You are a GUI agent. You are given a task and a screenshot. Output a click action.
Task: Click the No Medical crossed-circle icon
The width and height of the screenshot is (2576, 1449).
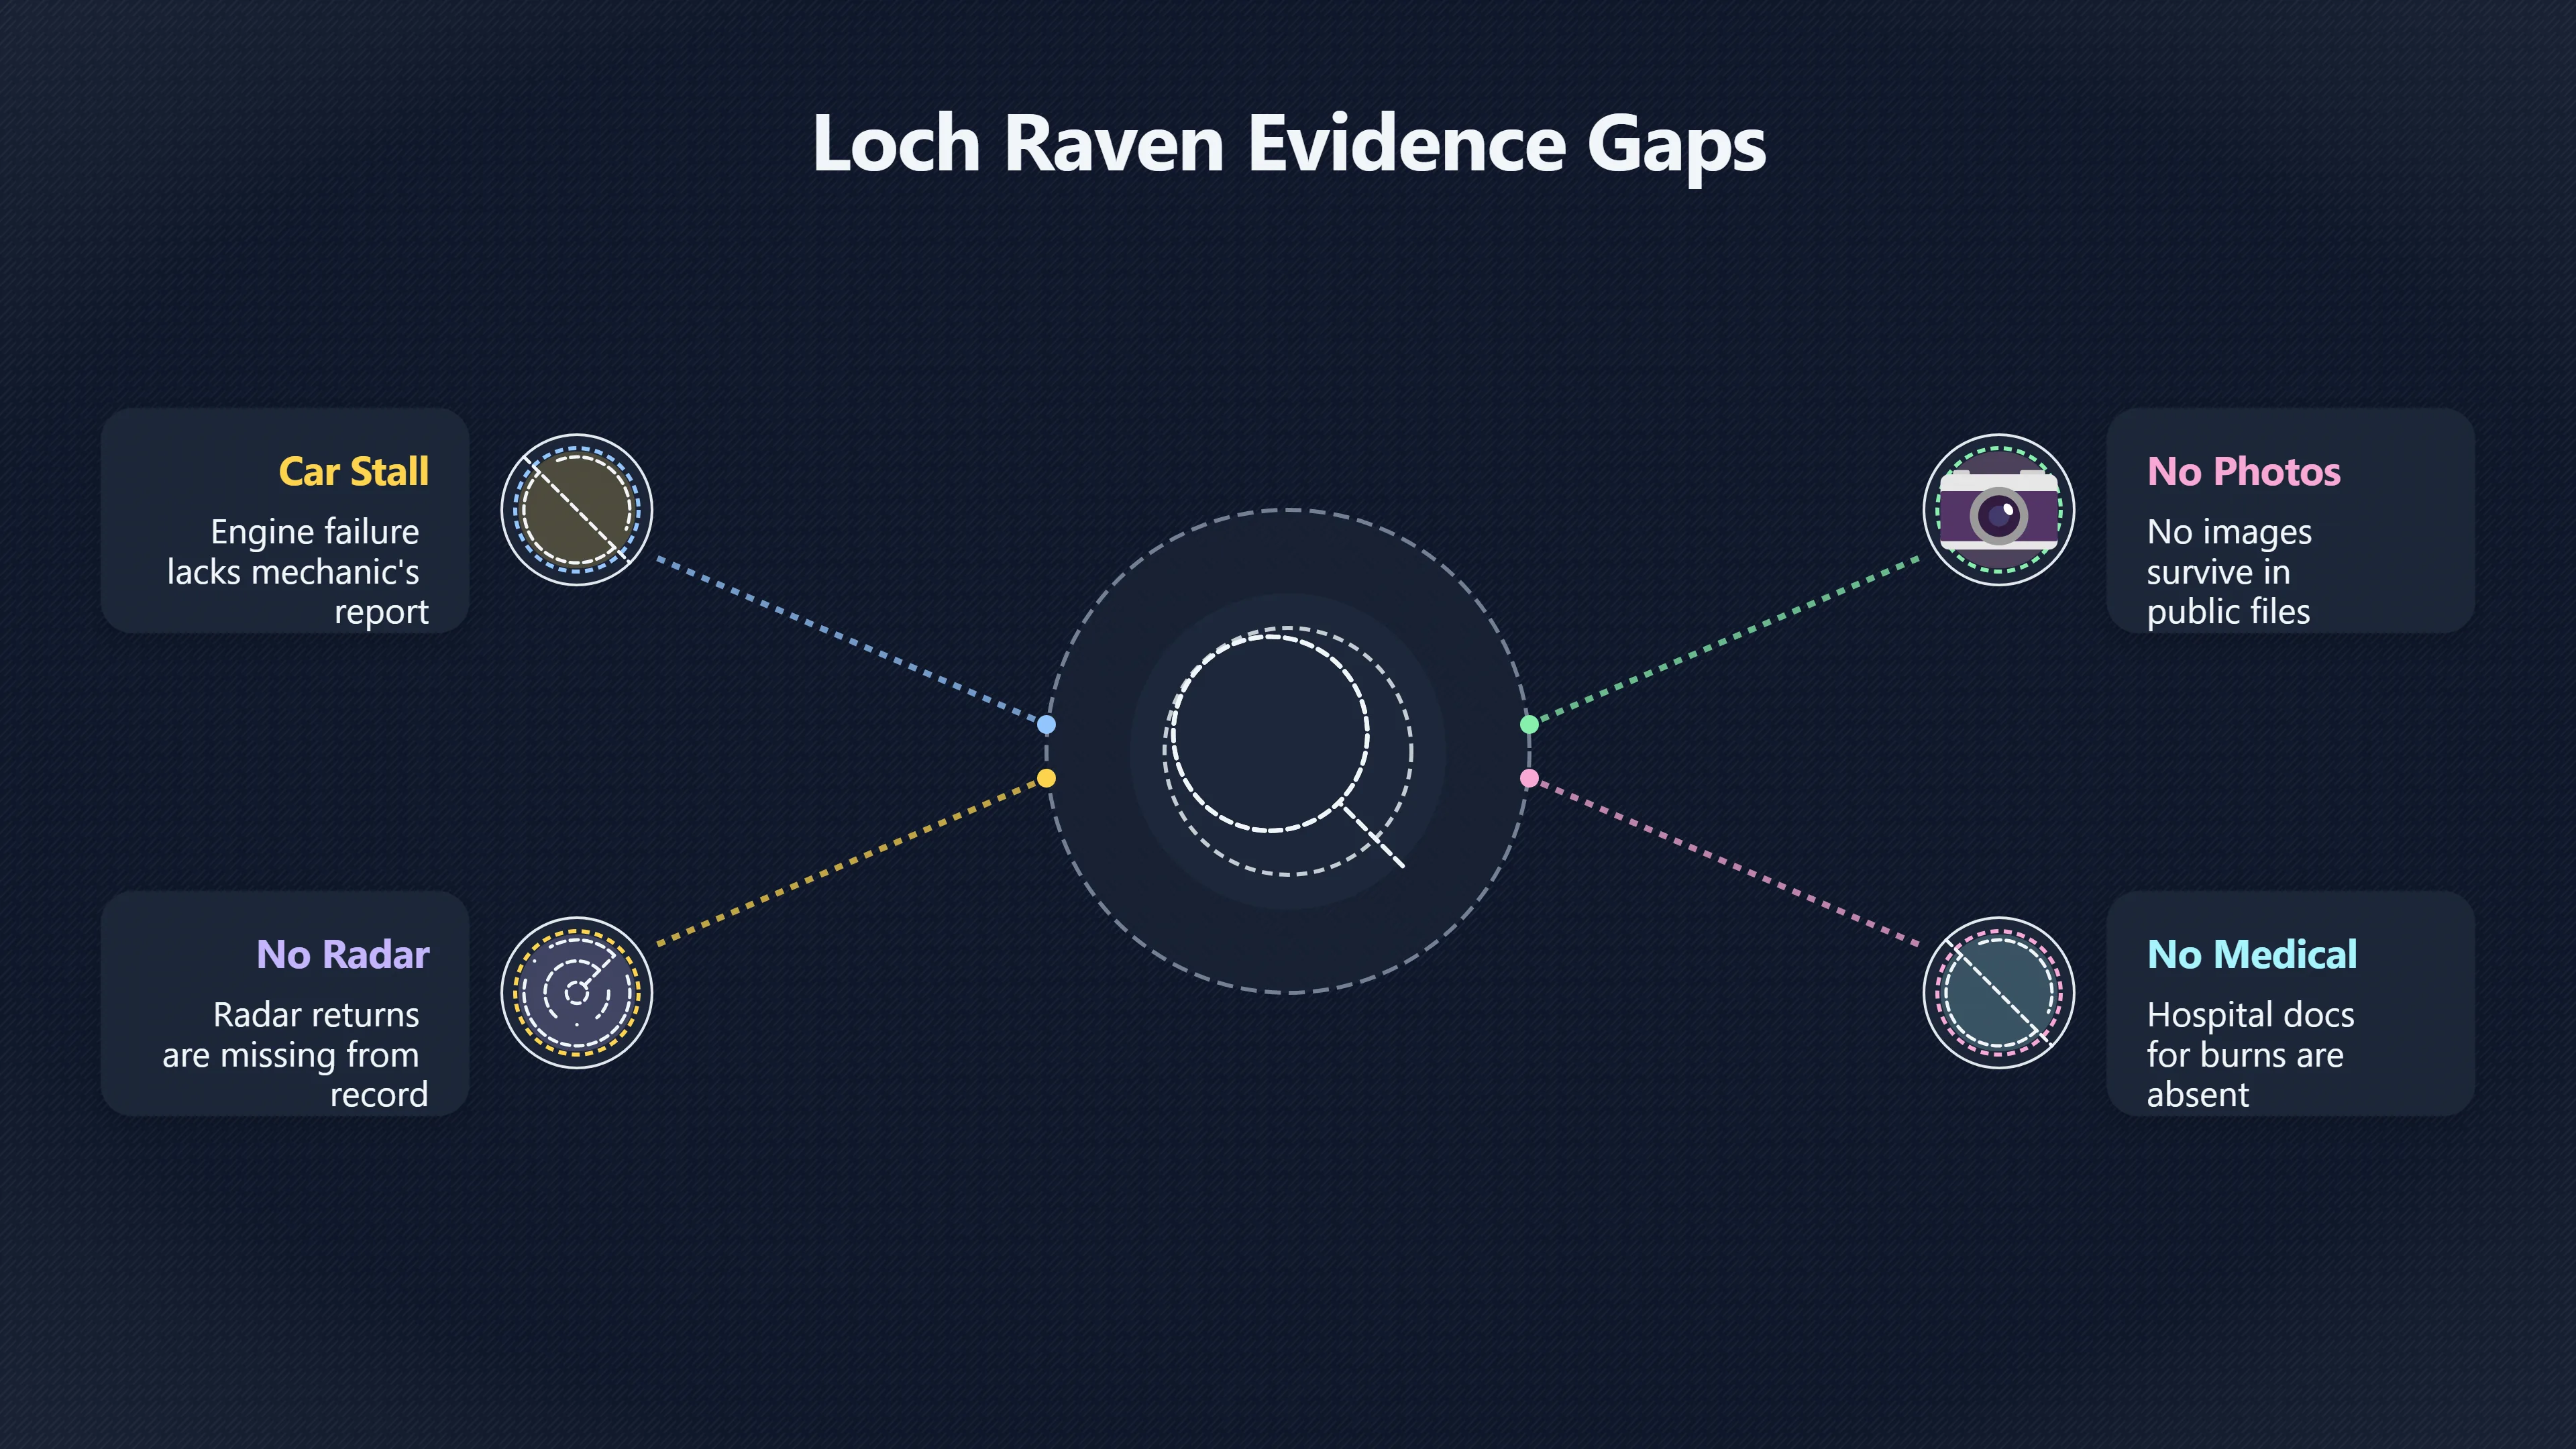coord(1999,993)
